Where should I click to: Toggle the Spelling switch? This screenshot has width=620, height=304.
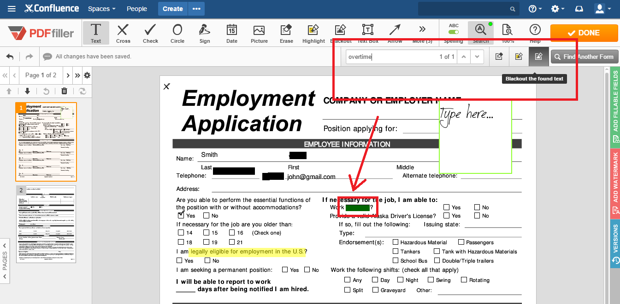pyautogui.click(x=454, y=32)
